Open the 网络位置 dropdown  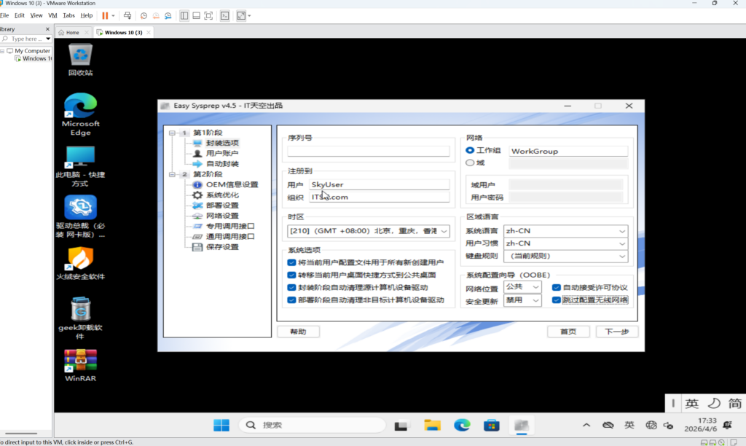(523, 287)
